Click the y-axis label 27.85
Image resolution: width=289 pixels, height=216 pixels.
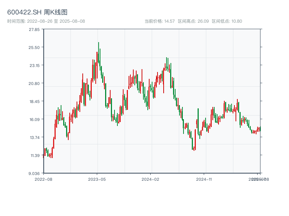pyautogui.click(x=34, y=30)
